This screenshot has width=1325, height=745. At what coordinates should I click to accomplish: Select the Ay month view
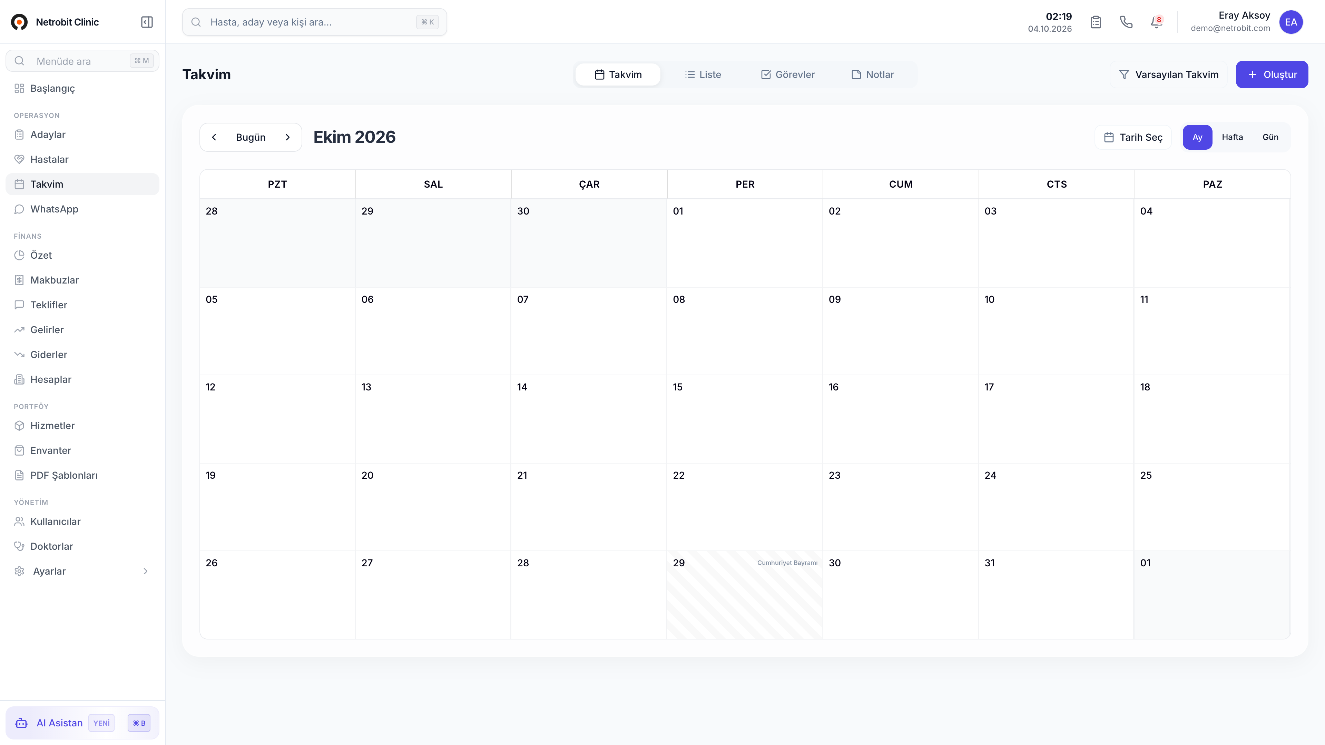click(1197, 137)
